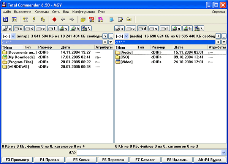Select floppy drive a in left panel
This screenshot has width=228, height=164.
click(7, 29)
